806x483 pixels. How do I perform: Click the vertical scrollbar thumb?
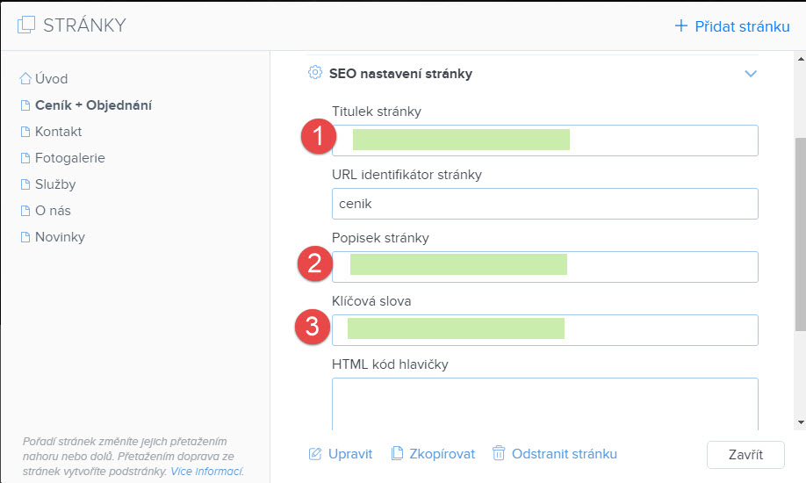(x=801, y=234)
